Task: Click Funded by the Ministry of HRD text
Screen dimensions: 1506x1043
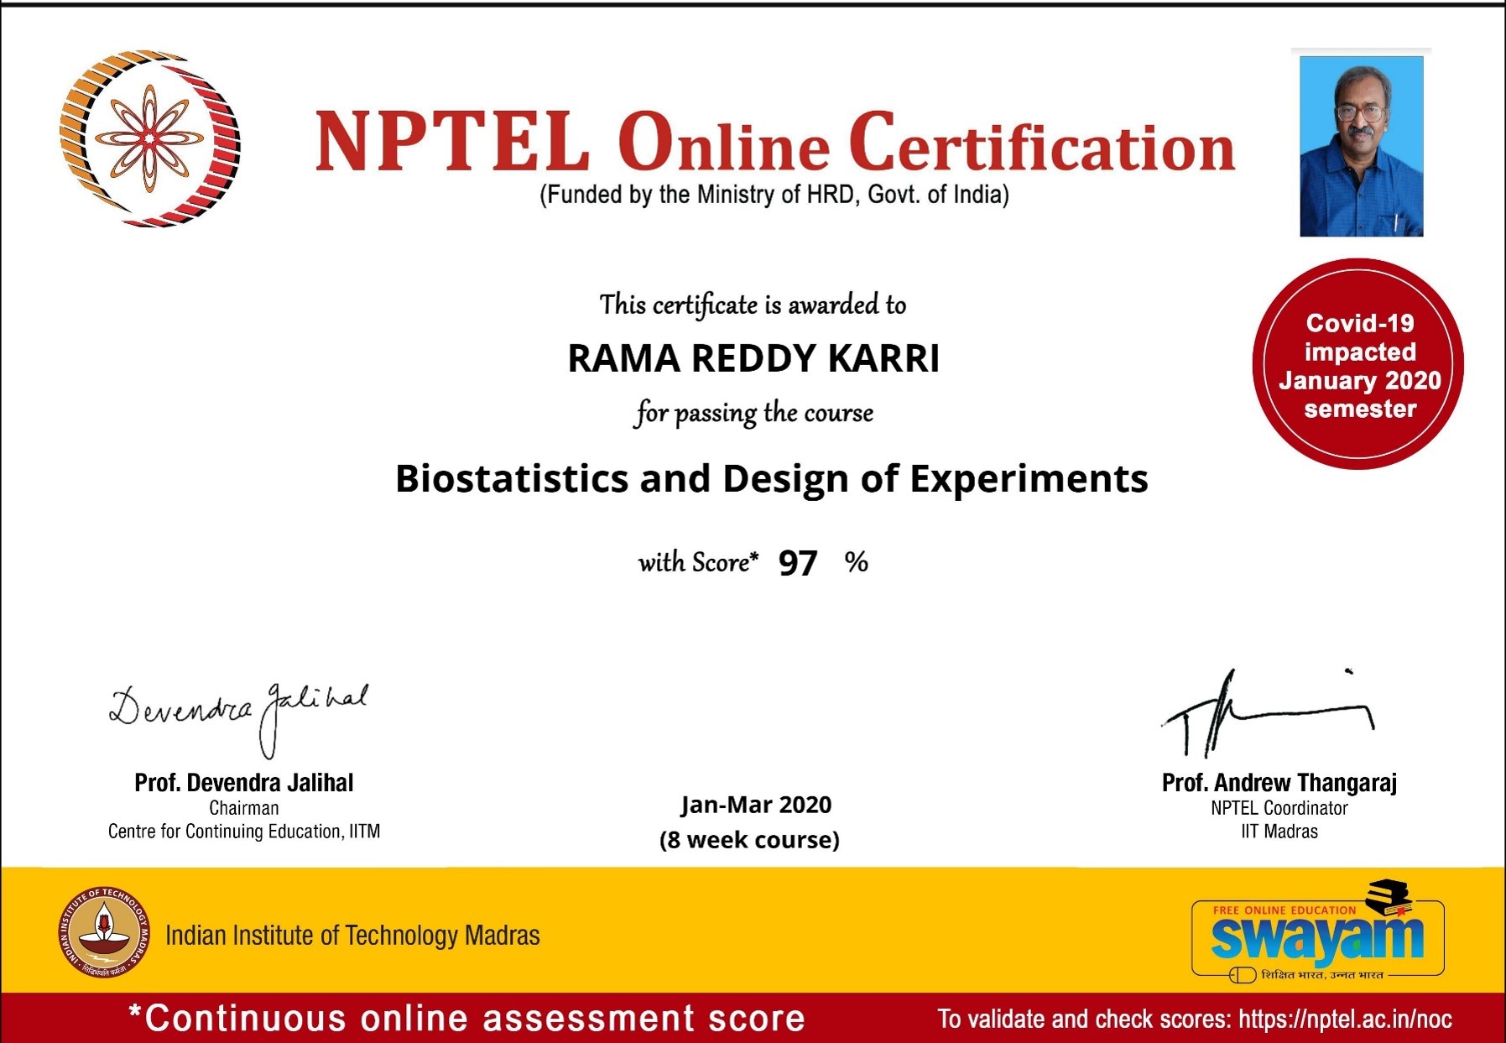Action: point(774,196)
